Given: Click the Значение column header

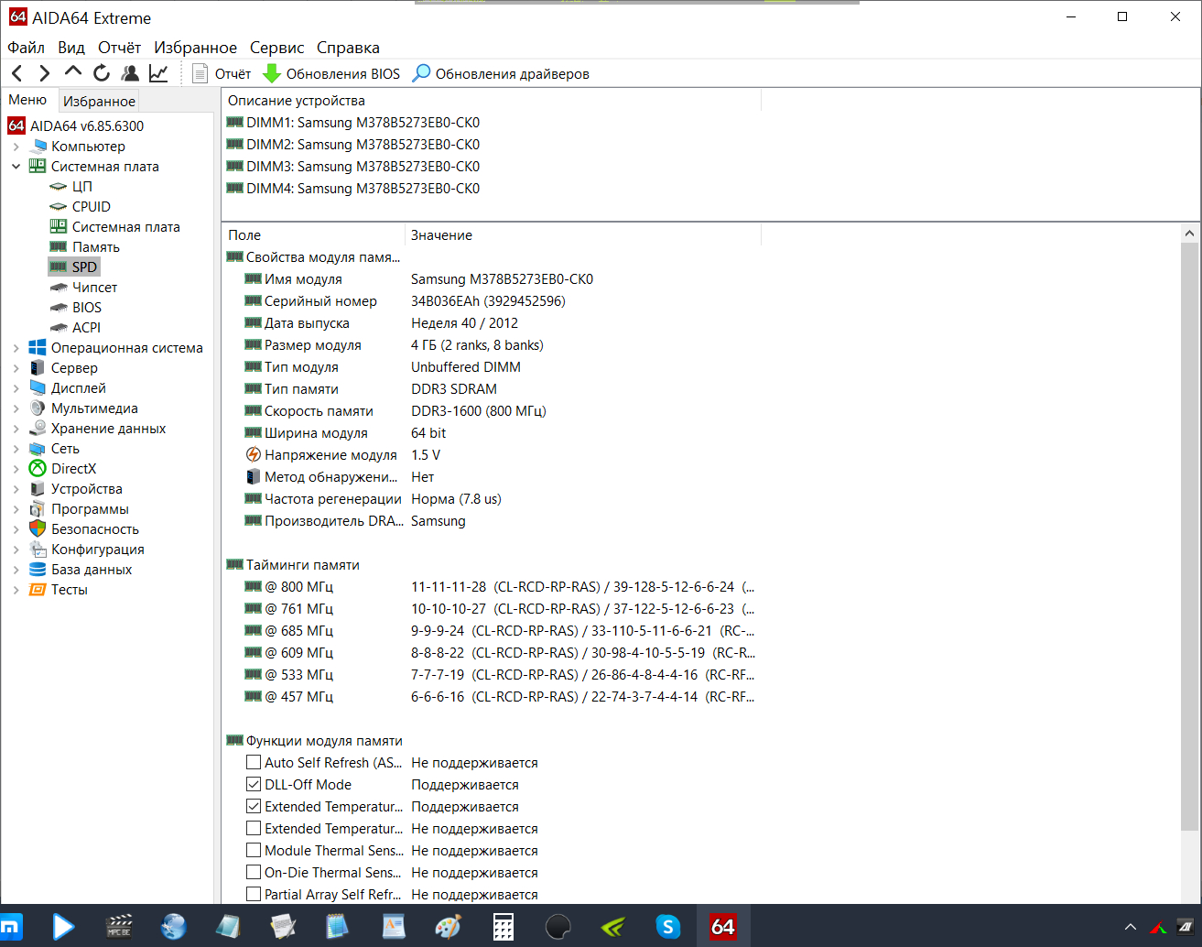Looking at the screenshot, I should (582, 235).
